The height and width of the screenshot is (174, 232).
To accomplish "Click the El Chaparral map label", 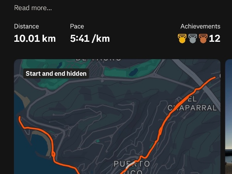I will pyautogui.click(x=192, y=103).
